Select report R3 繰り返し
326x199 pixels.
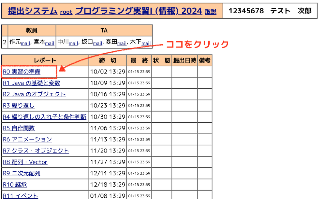(x=19, y=106)
